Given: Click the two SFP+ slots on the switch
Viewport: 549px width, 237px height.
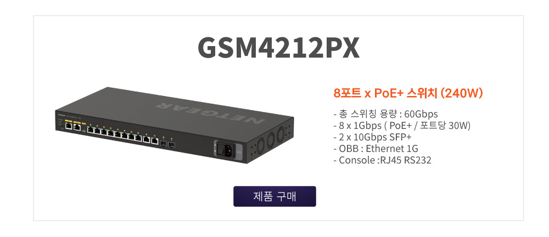Looking at the screenshot, I should [167, 143].
